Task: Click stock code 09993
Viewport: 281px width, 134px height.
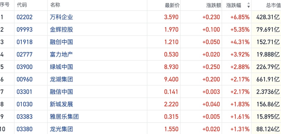Action: pyautogui.click(x=25, y=30)
